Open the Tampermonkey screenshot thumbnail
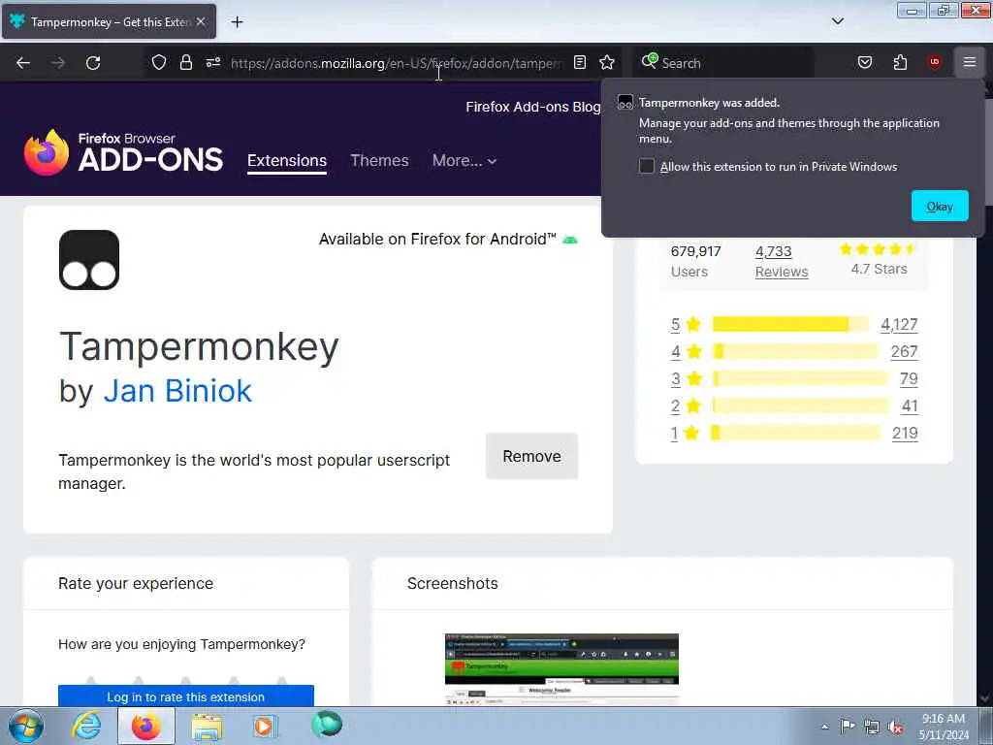 [561, 669]
